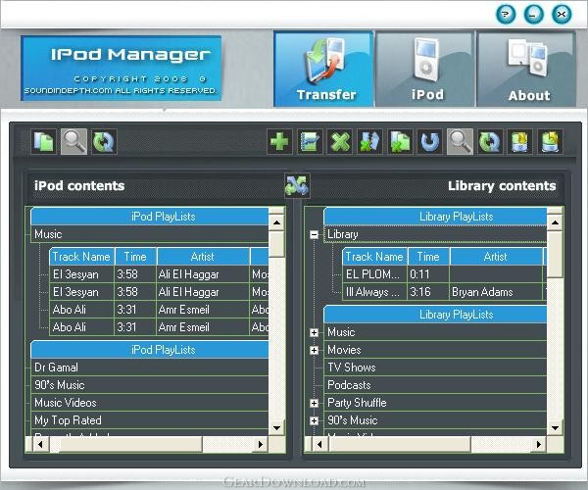Viewport: 588px width, 490px height.
Task: Select the My Top Rated iPod playlist
Action: pyautogui.click(x=150, y=420)
